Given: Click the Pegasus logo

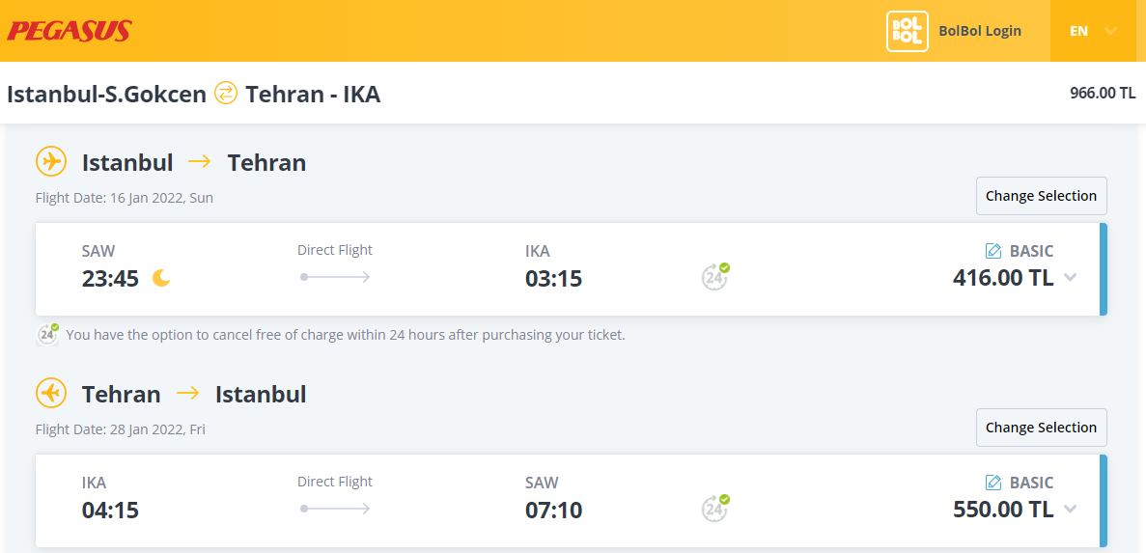Looking at the screenshot, I should pos(70,31).
